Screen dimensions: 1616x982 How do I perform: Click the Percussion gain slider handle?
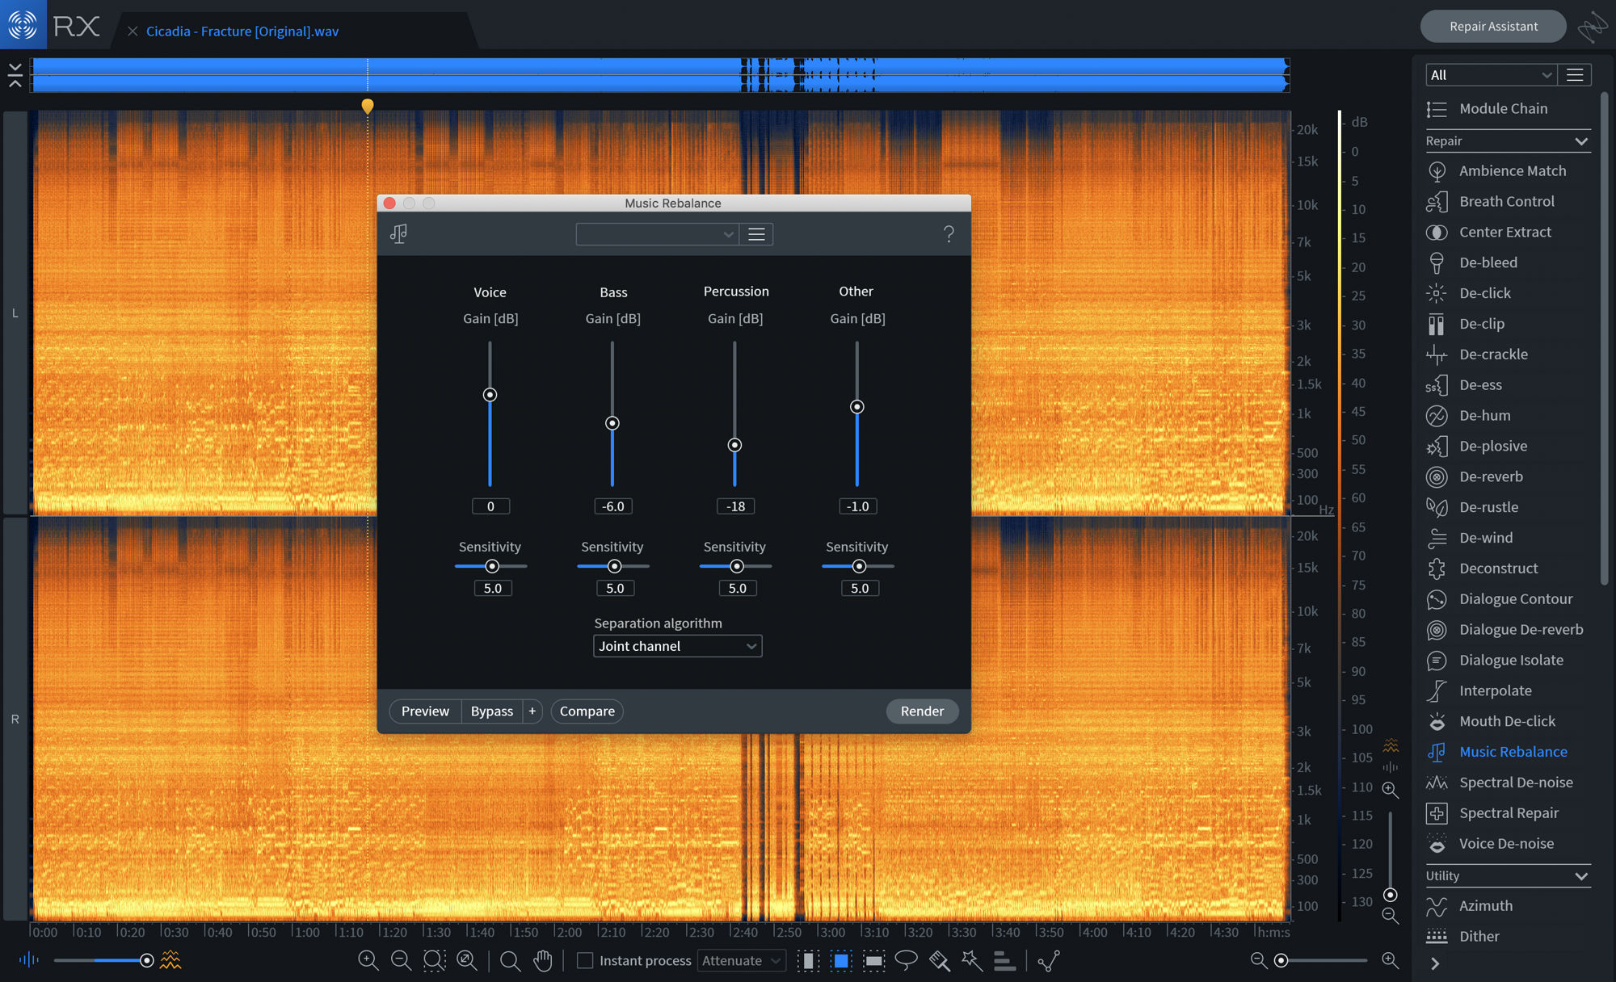coord(734,445)
